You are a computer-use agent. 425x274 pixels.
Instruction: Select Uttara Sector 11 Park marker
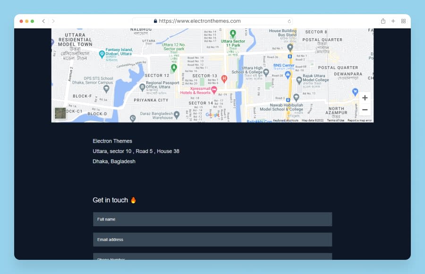[x=233, y=34]
